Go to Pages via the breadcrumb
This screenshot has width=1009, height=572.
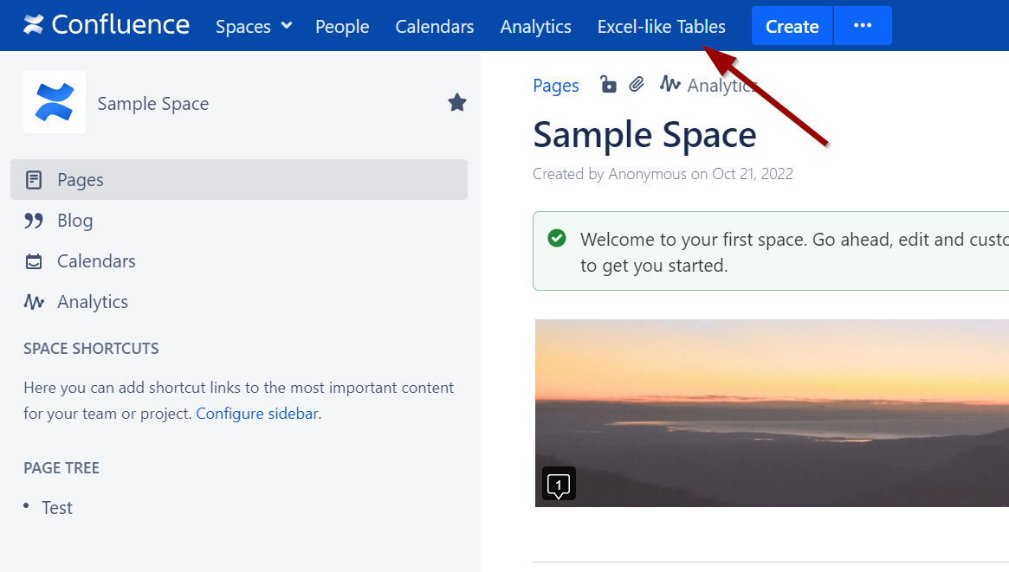555,85
